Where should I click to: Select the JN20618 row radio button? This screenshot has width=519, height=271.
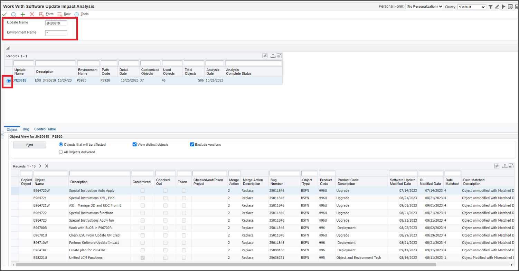(9, 80)
